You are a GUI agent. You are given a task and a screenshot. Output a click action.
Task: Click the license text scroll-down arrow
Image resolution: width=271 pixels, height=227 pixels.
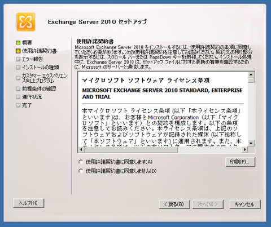(x=251, y=144)
